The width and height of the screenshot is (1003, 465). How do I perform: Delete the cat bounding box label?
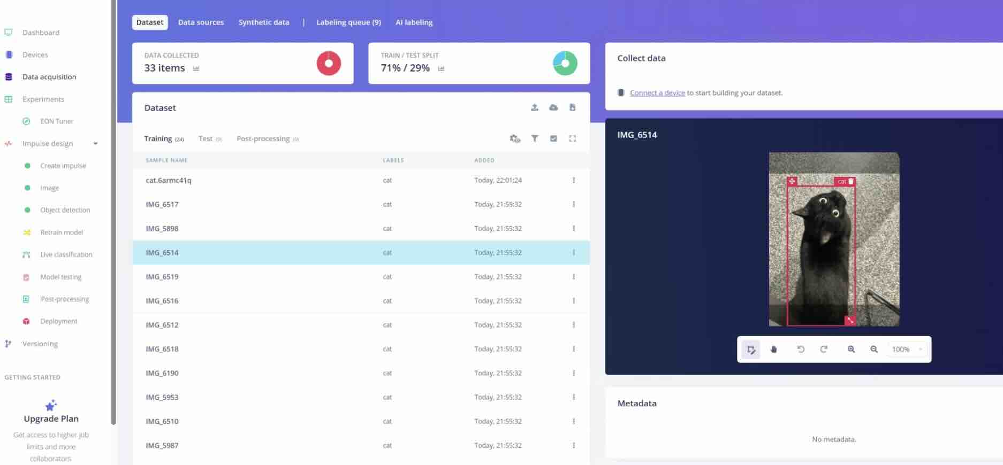click(x=851, y=182)
